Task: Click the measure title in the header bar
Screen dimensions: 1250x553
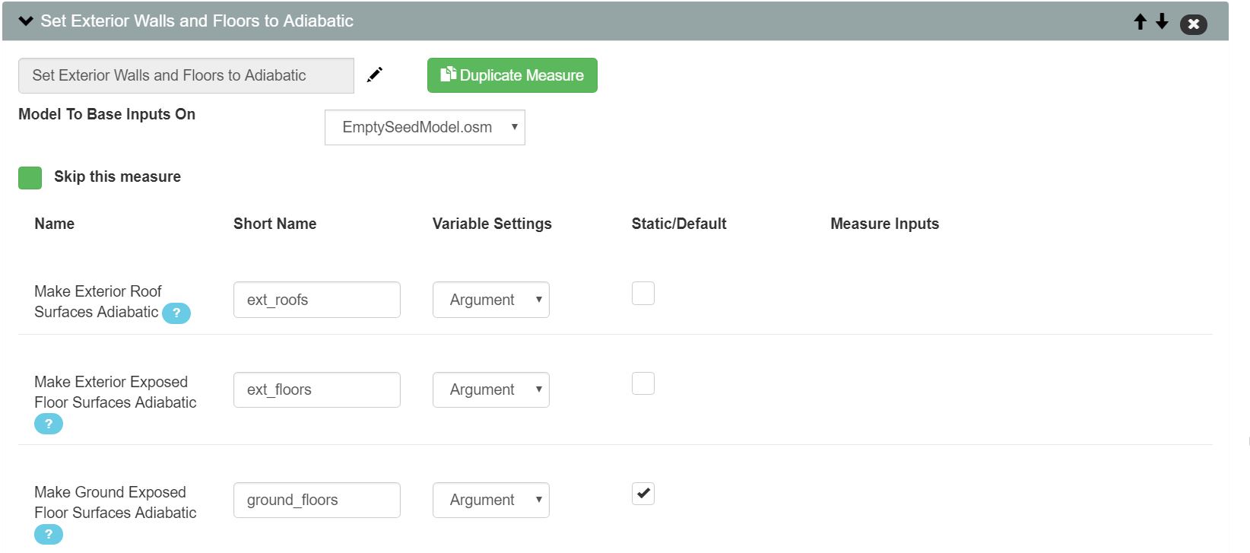Action: click(197, 21)
